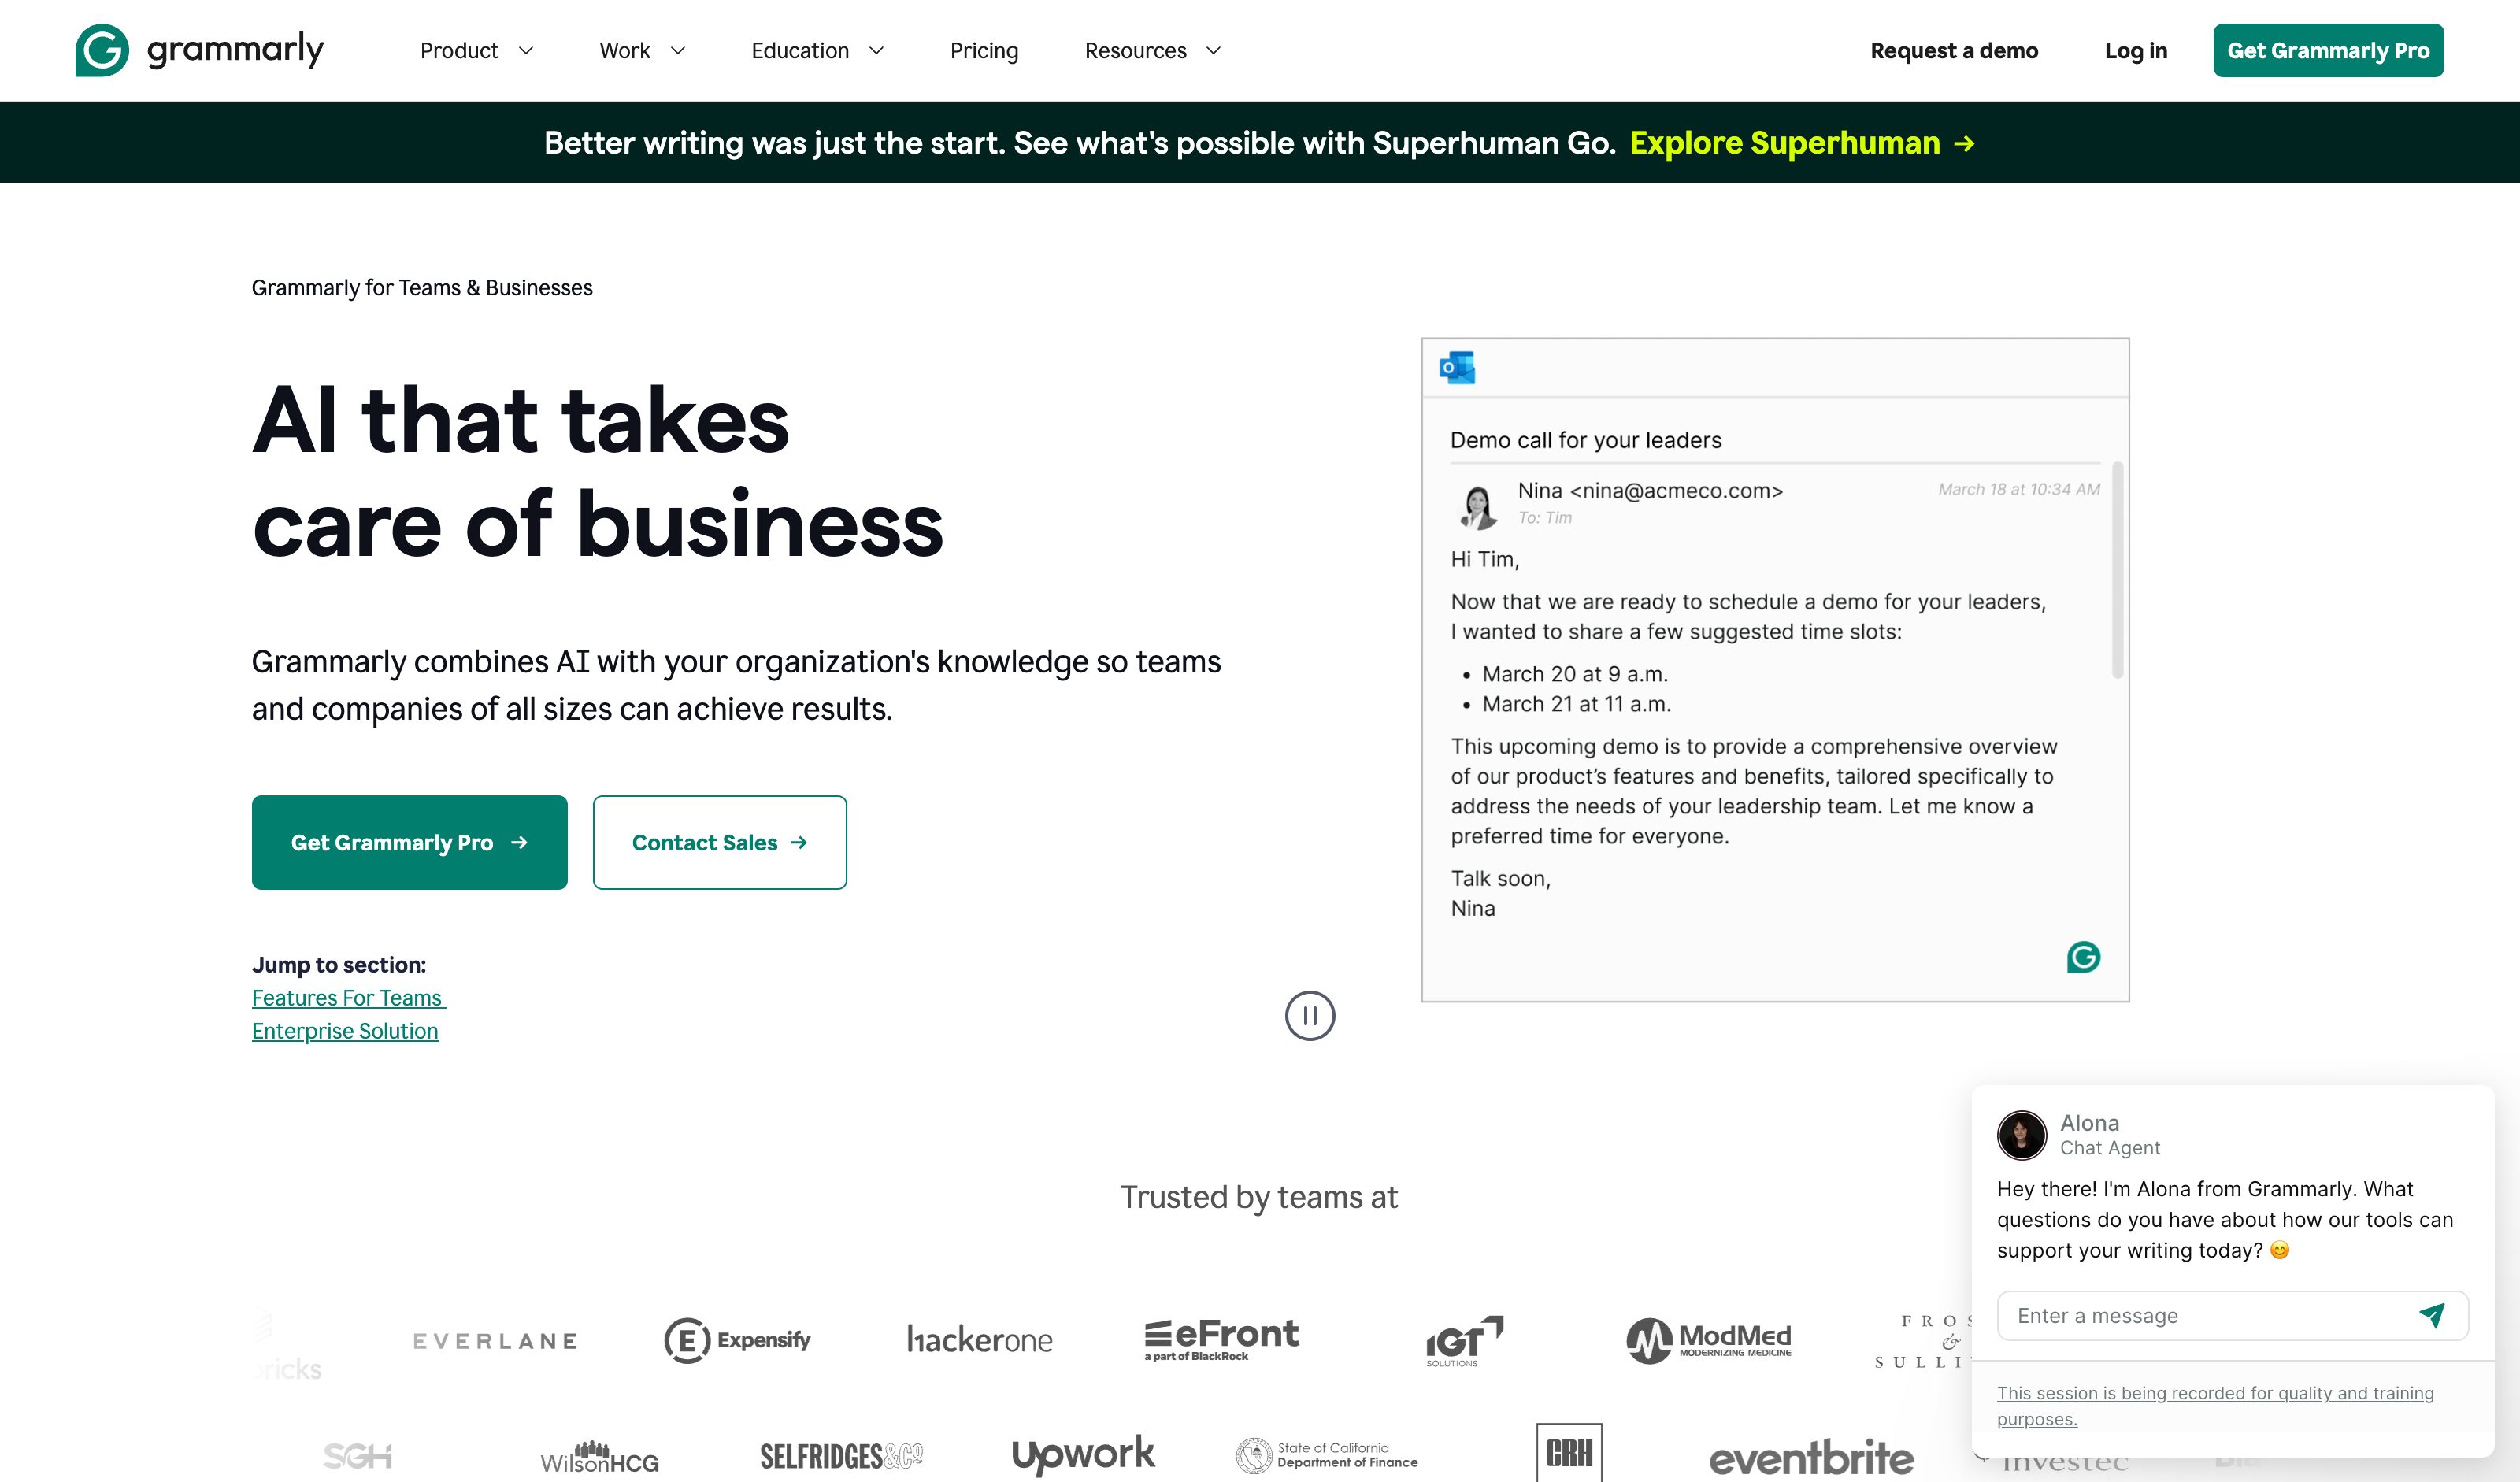Click the hackerone logo
The height and width of the screenshot is (1482, 2520).
click(x=979, y=1340)
